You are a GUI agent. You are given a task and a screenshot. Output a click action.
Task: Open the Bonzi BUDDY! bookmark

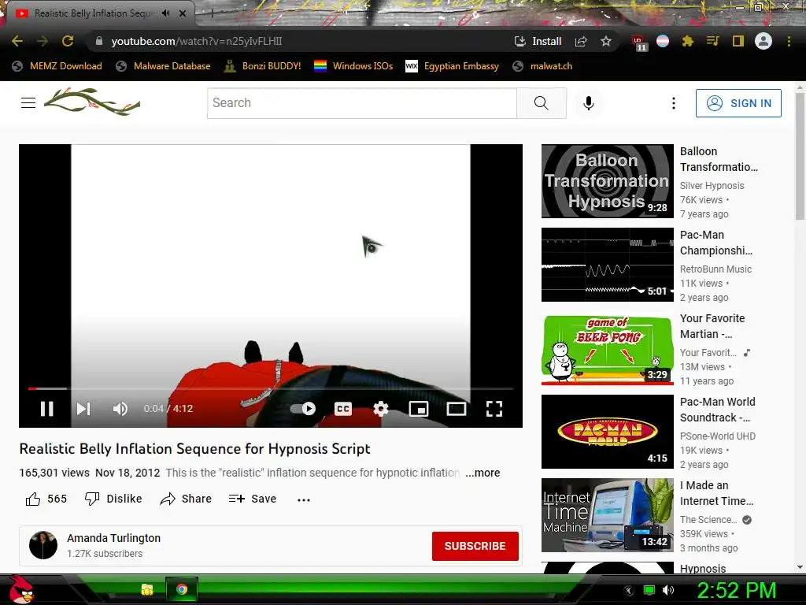tap(263, 66)
